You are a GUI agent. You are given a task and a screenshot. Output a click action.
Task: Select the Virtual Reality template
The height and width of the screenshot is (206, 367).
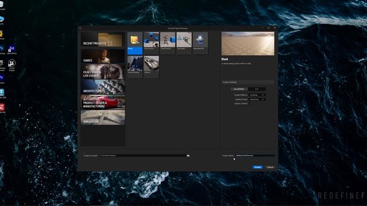pos(135,67)
